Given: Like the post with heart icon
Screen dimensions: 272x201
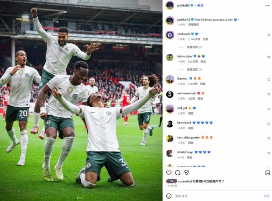Looking at the screenshot, I should (x=169, y=172).
